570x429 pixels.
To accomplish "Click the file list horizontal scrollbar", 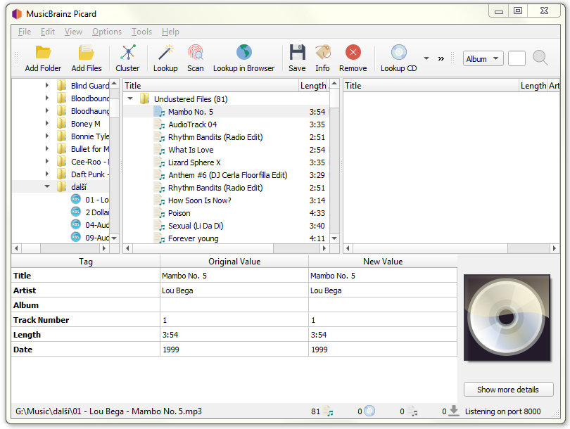I will (225, 248).
